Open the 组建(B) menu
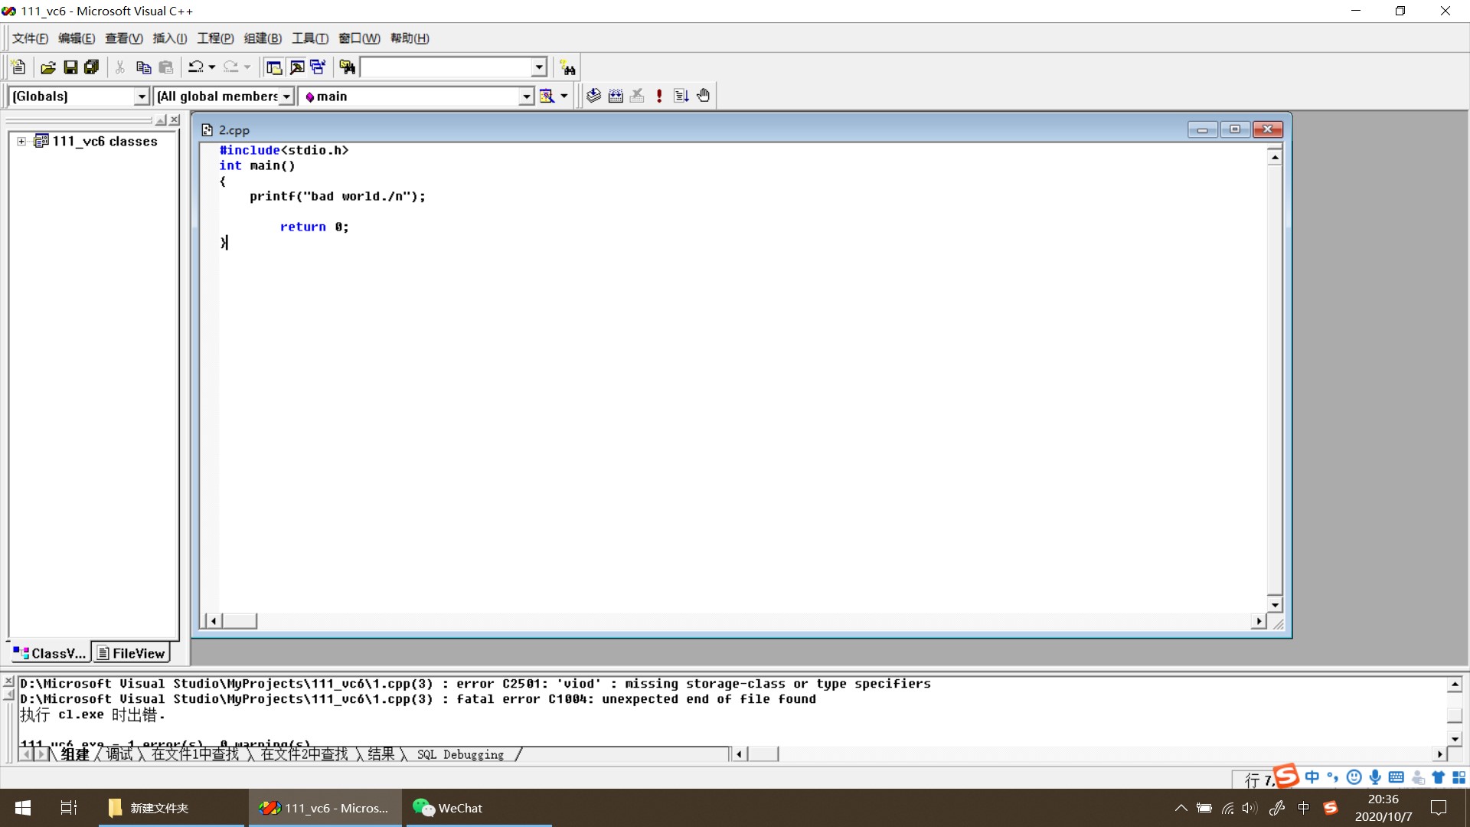Image resolution: width=1470 pixels, height=827 pixels. (263, 38)
